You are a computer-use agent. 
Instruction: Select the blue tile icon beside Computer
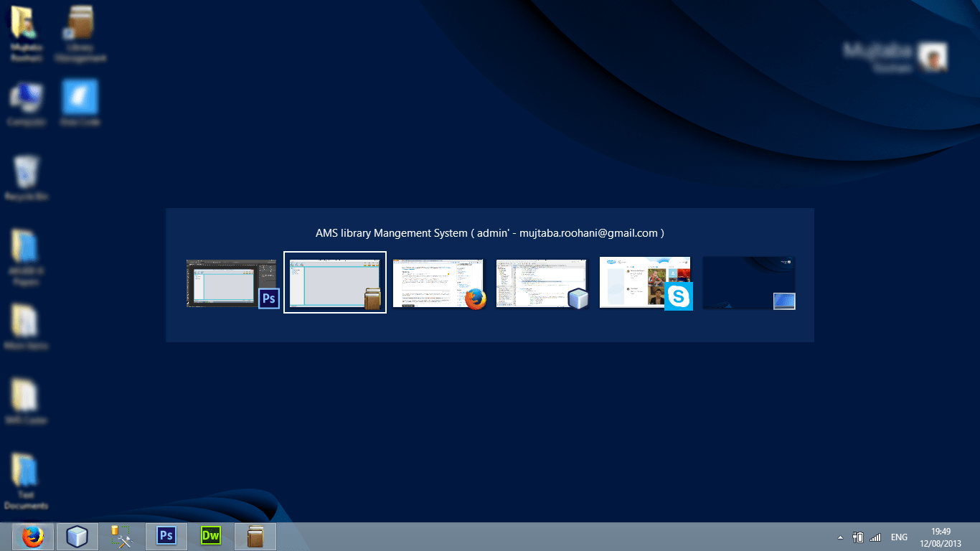tap(80, 104)
